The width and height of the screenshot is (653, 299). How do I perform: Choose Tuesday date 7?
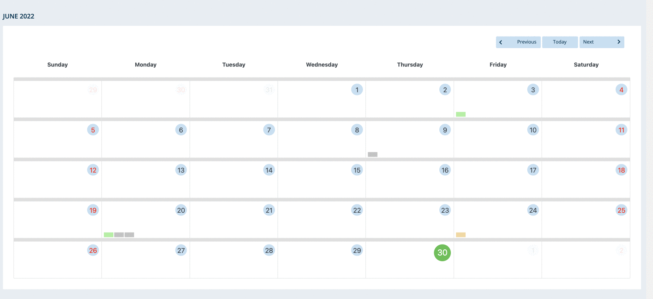(269, 130)
